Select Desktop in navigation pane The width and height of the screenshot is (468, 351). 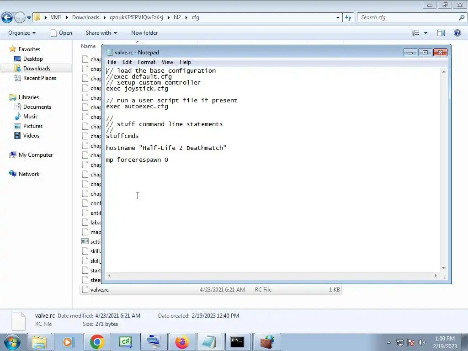(33, 59)
